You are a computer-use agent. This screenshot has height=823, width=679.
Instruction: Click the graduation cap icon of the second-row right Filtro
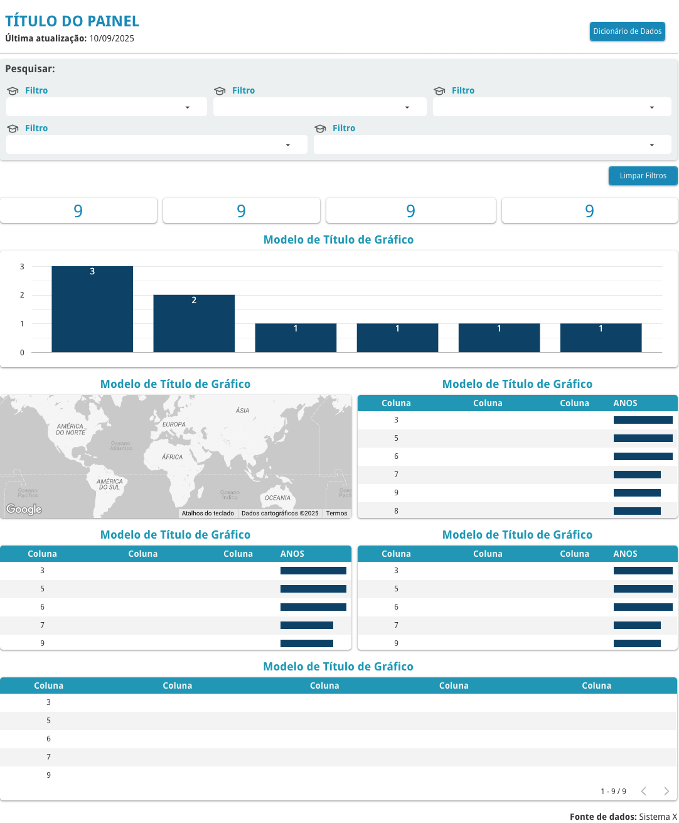tap(320, 129)
